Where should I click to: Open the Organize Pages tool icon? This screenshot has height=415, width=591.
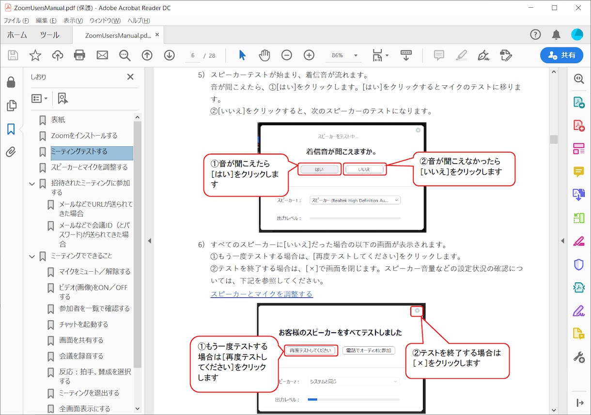[x=579, y=149]
